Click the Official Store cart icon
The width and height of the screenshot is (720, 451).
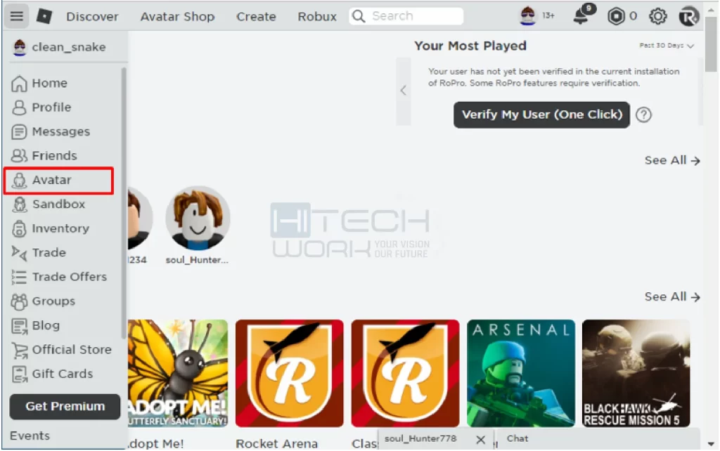pos(20,350)
